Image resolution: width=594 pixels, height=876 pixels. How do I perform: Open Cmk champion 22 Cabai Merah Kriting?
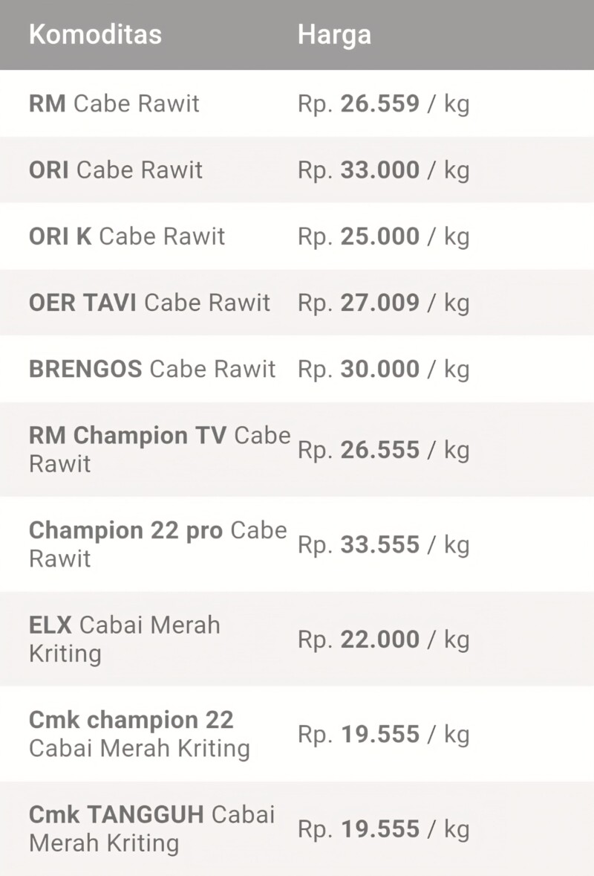(297, 734)
